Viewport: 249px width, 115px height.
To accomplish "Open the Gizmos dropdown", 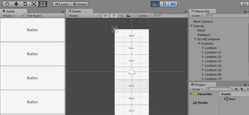I will coord(144,15).
